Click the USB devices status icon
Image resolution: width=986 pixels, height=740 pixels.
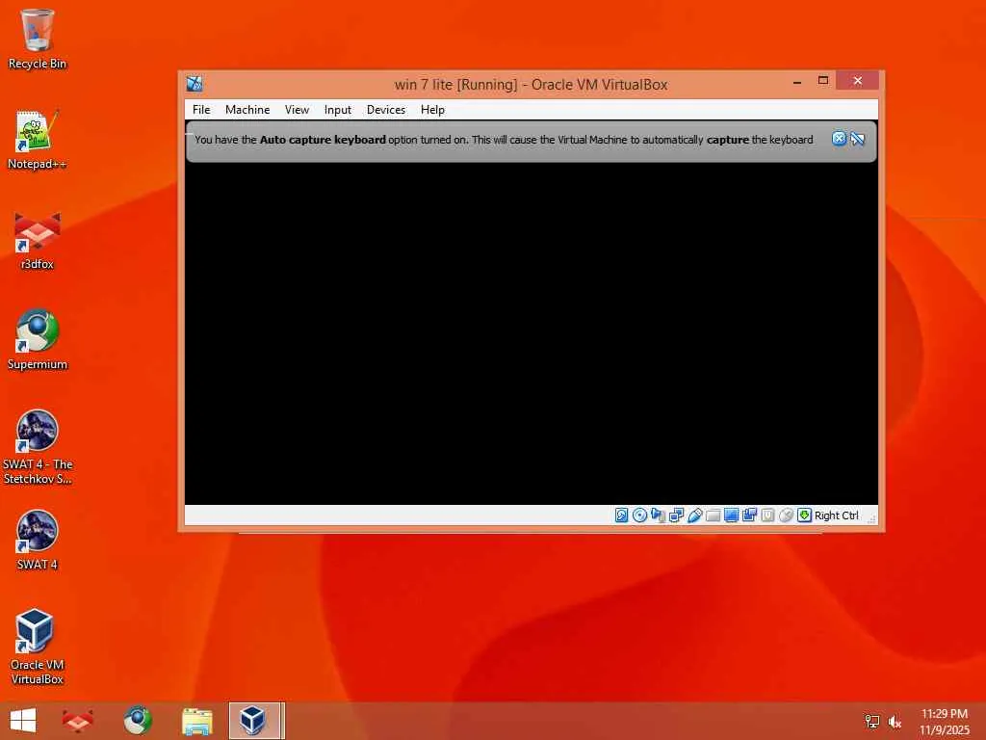point(694,515)
